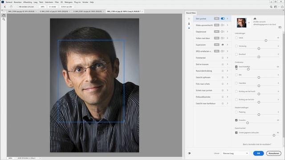Click the Stof en krassen info icon
285x160 pixels.
[223, 64]
